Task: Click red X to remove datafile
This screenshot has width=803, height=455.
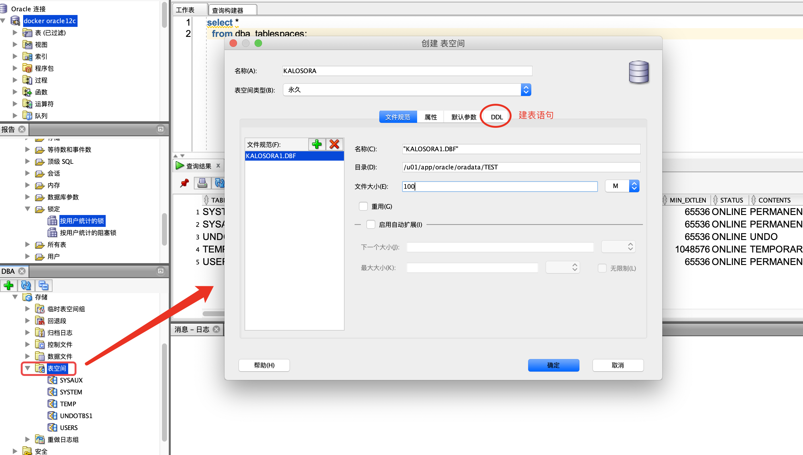Action: pyautogui.click(x=334, y=144)
